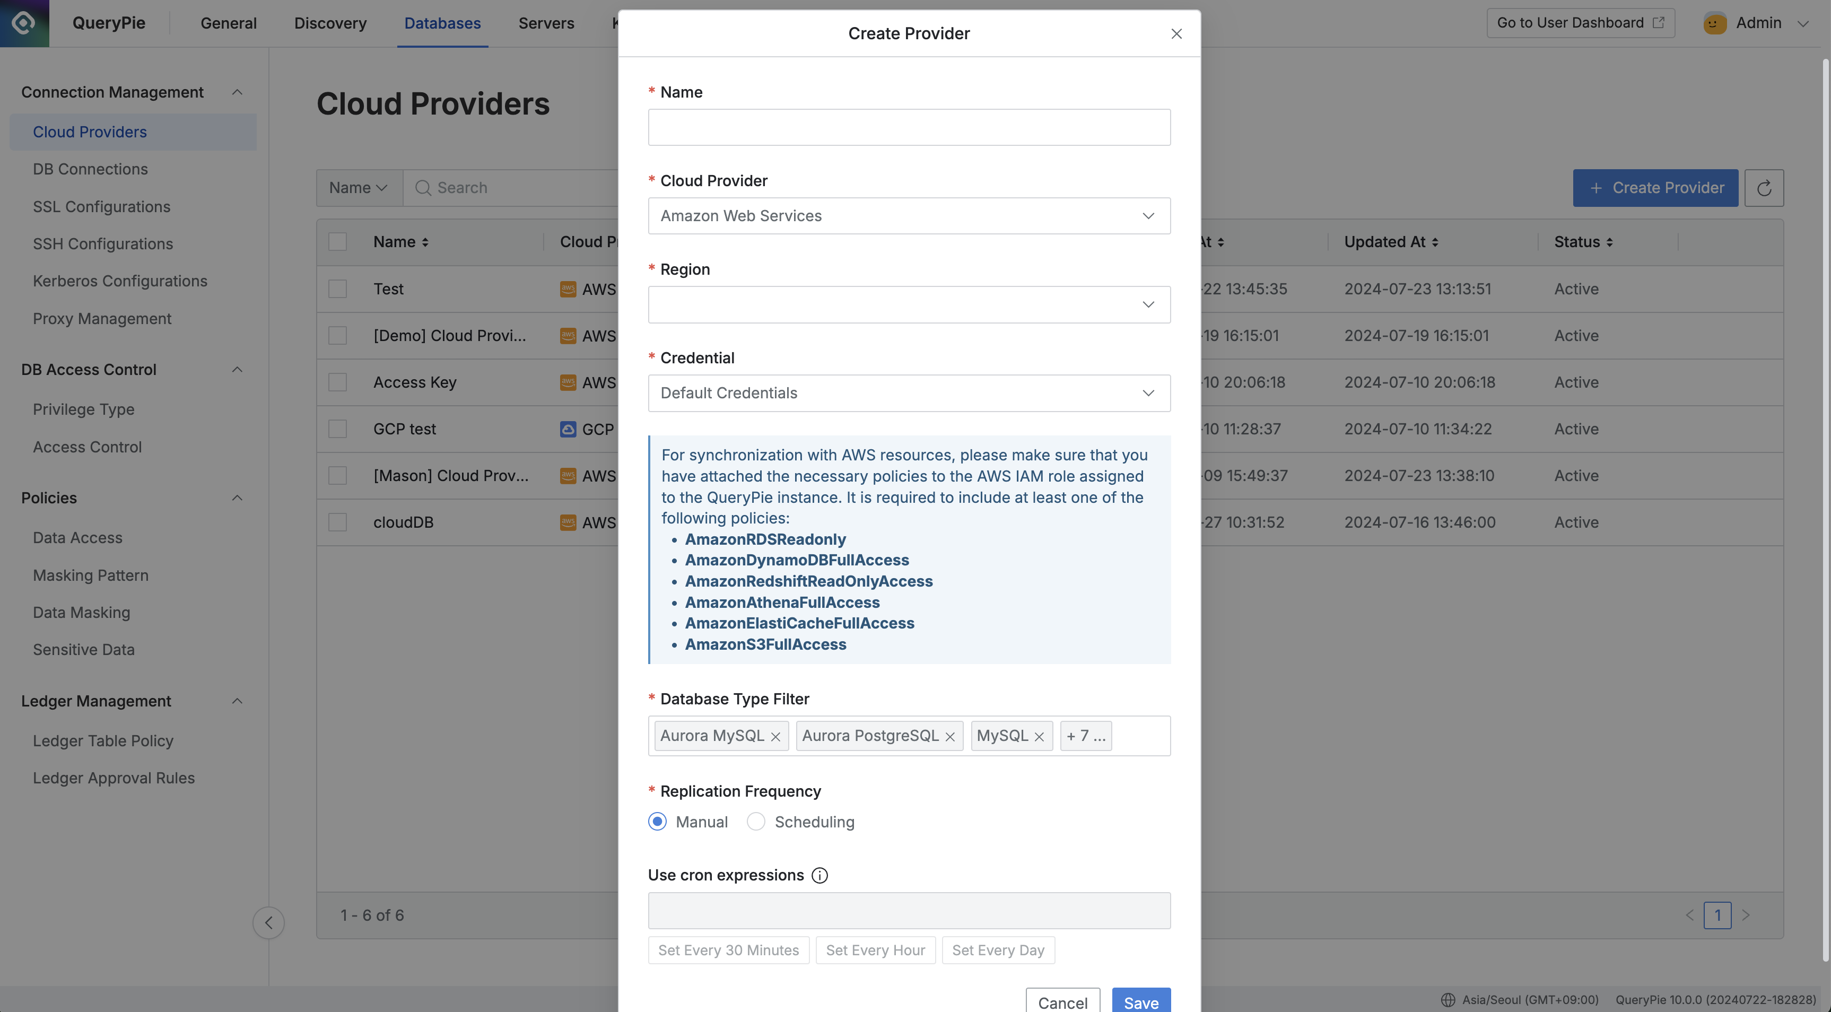Open the Databases top tab
Image resolution: width=1831 pixels, height=1012 pixels.
pyautogui.click(x=442, y=23)
